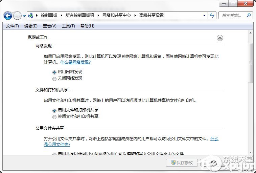Click the search magnifier icon
The height and width of the screenshot is (173, 256).
pyautogui.click(x=249, y=15)
